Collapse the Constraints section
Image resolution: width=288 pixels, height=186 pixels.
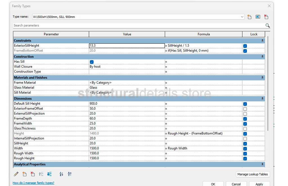[262, 41]
